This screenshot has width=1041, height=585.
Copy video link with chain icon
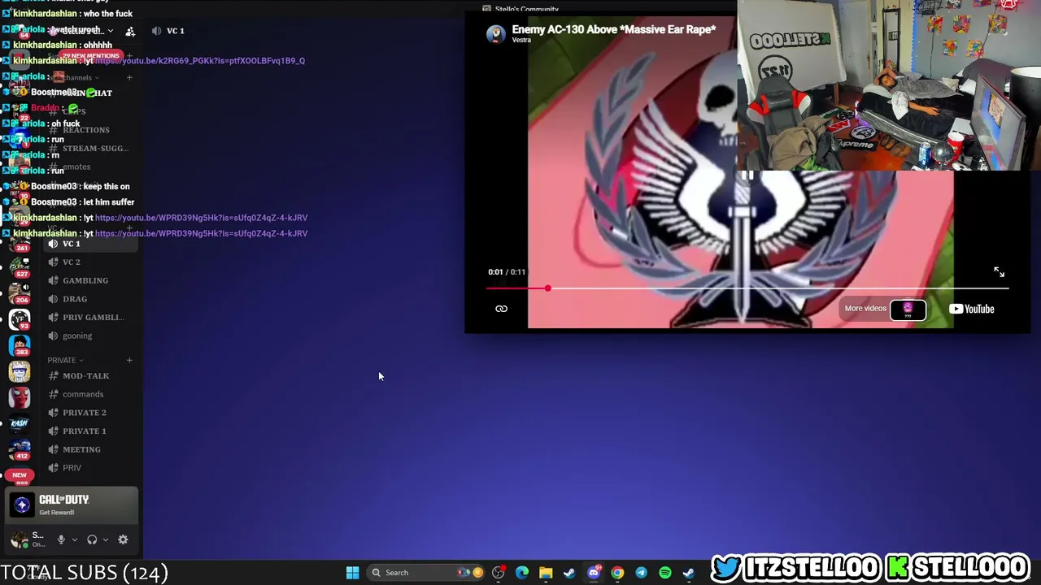pyautogui.click(x=501, y=309)
